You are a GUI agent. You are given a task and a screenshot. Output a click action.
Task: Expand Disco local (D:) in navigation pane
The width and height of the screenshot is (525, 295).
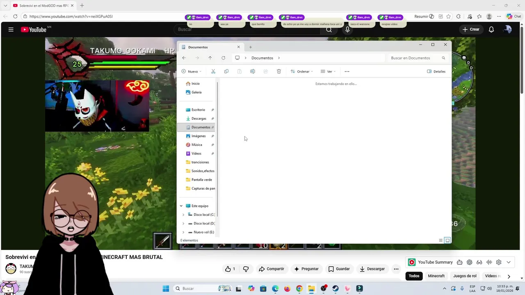pyautogui.click(x=183, y=223)
